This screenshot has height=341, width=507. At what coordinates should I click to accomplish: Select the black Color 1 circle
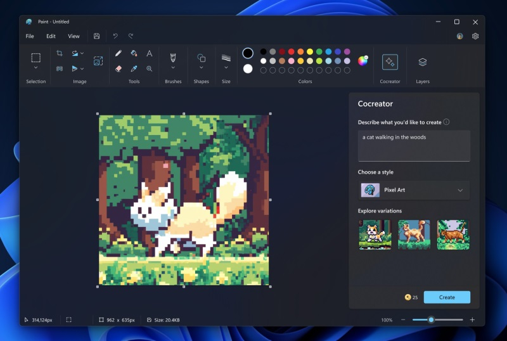pyautogui.click(x=248, y=53)
